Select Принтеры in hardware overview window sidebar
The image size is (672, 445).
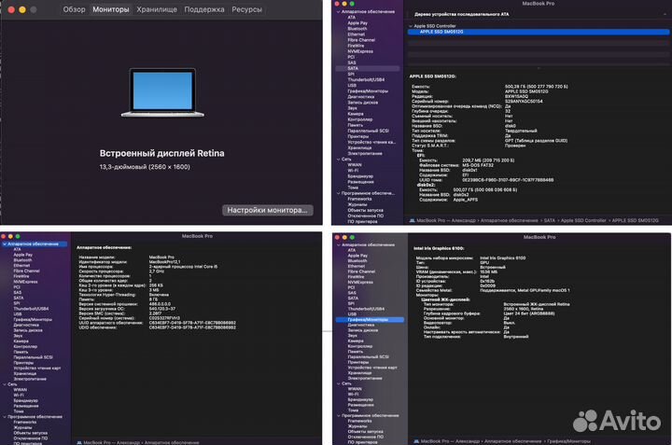(x=23, y=363)
